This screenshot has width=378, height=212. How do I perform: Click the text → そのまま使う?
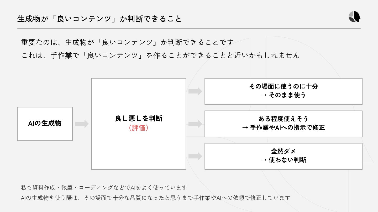click(x=283, y=95)
